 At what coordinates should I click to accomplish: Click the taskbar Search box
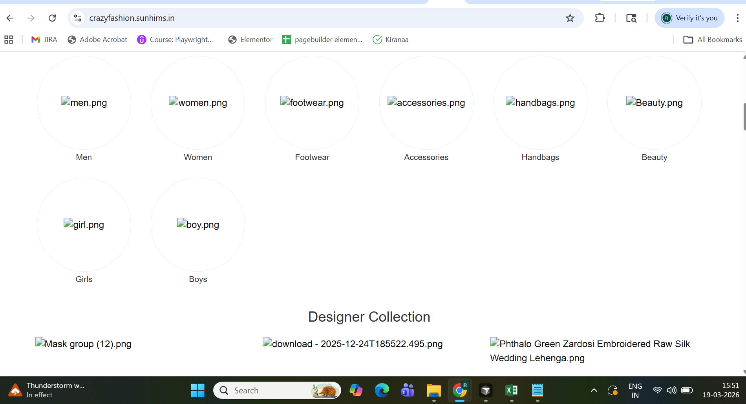(x=277, y=390)
